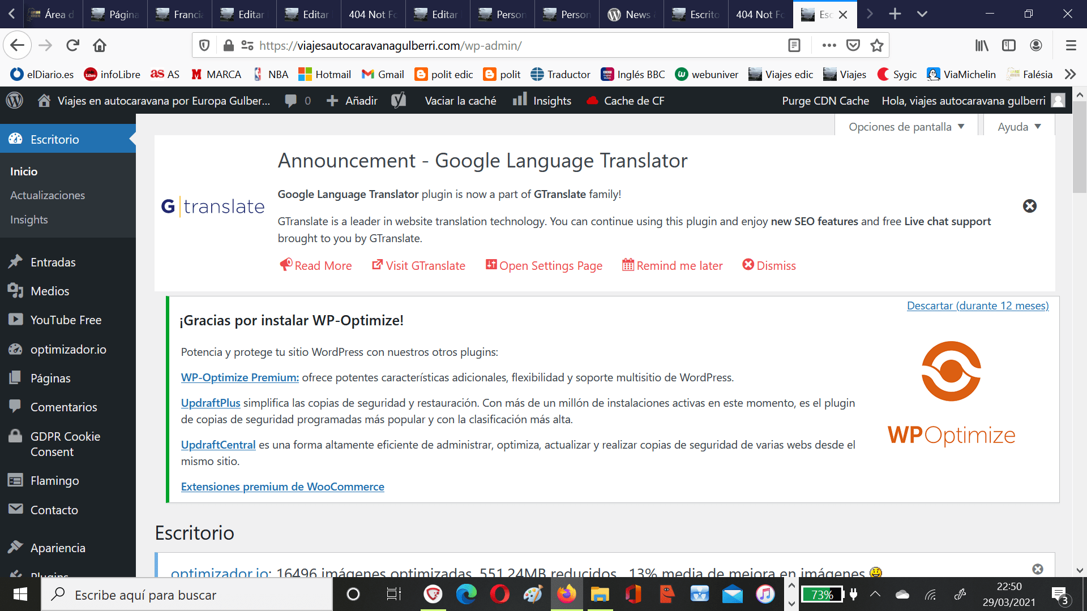The height and width of the screenshot is (611, 1087).
Task: Bookmark this page with the star icon
Action: (877, 45)
